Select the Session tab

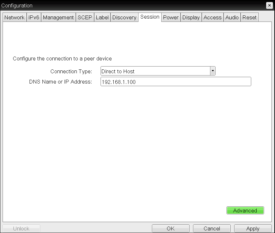point(150,17)
